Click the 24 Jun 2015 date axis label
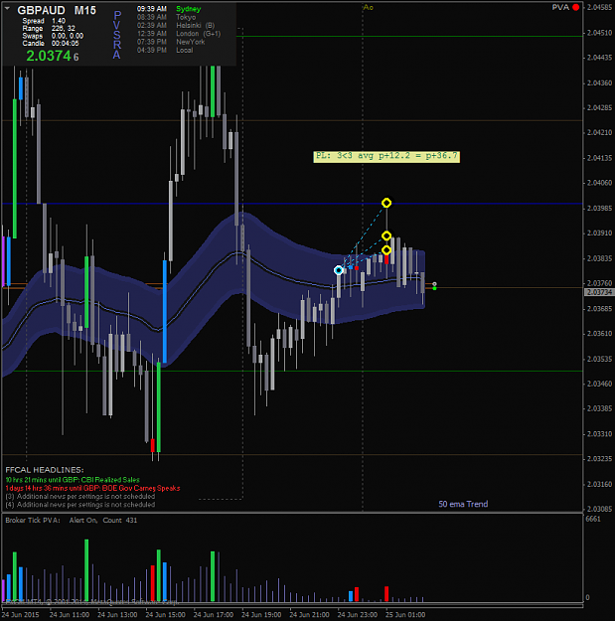 (20, 615)
